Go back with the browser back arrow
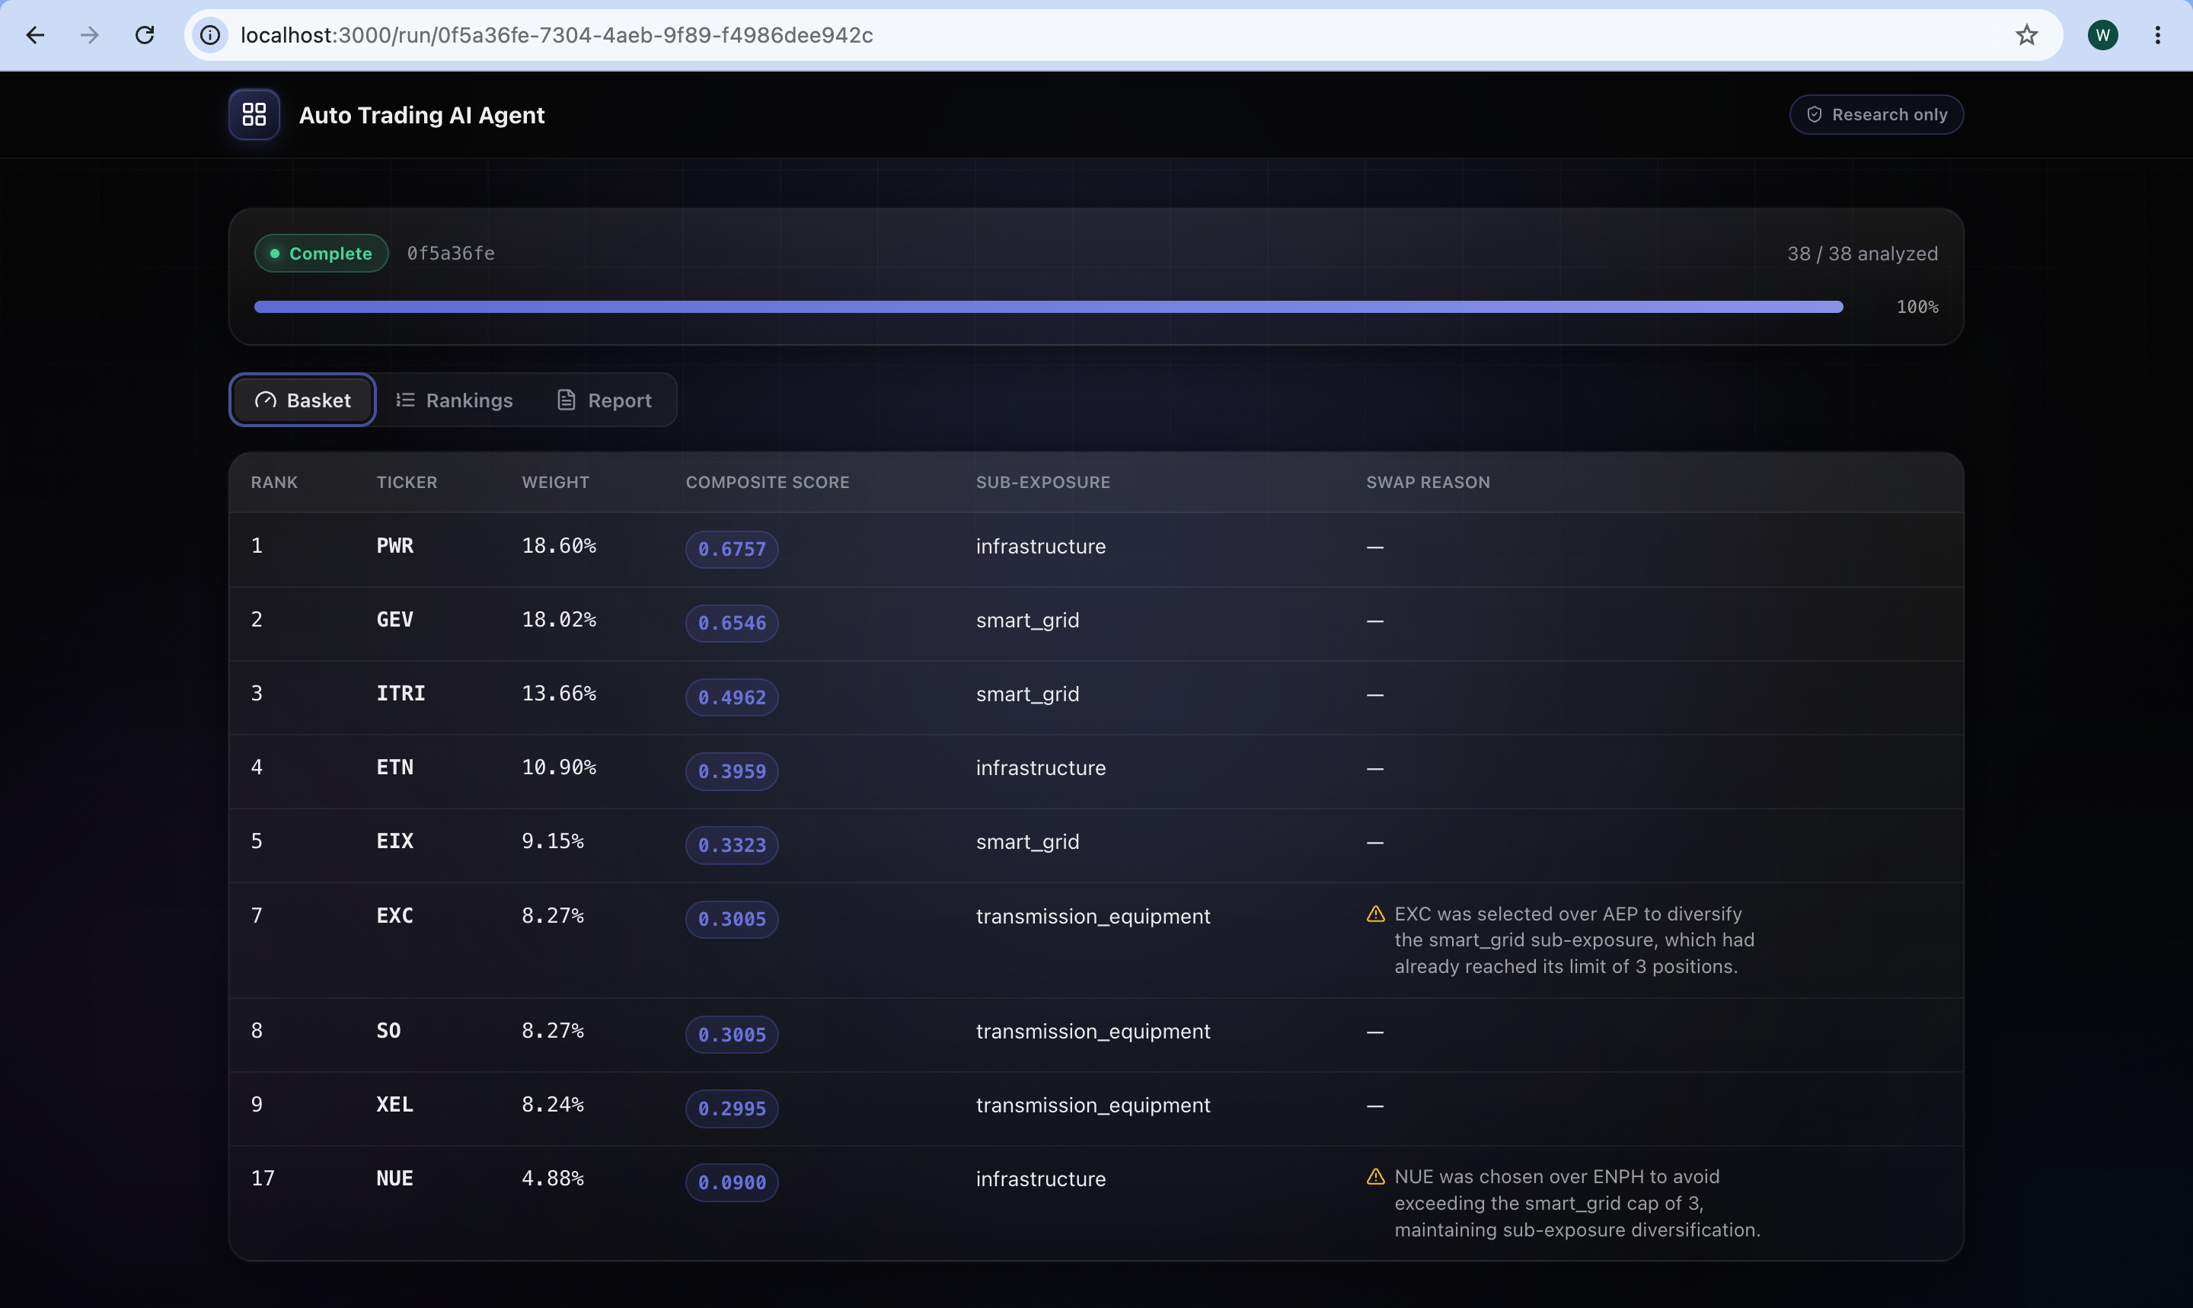 tap(35, 35)
